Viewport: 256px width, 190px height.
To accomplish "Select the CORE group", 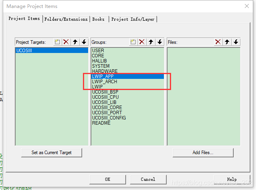I will pos(128,56).
